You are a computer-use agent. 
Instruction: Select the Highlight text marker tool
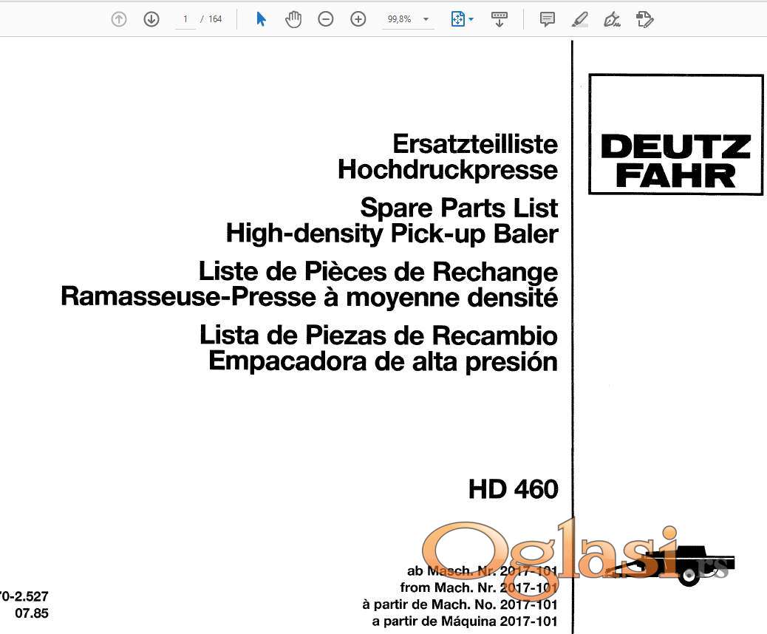[579, 19]
